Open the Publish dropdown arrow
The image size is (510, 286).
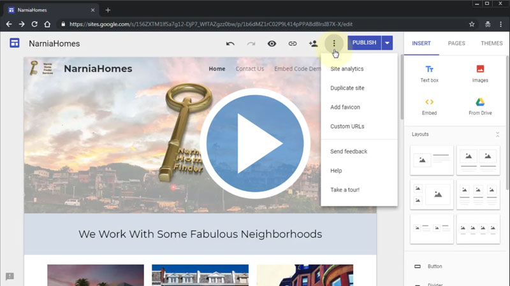pos(387,43)
